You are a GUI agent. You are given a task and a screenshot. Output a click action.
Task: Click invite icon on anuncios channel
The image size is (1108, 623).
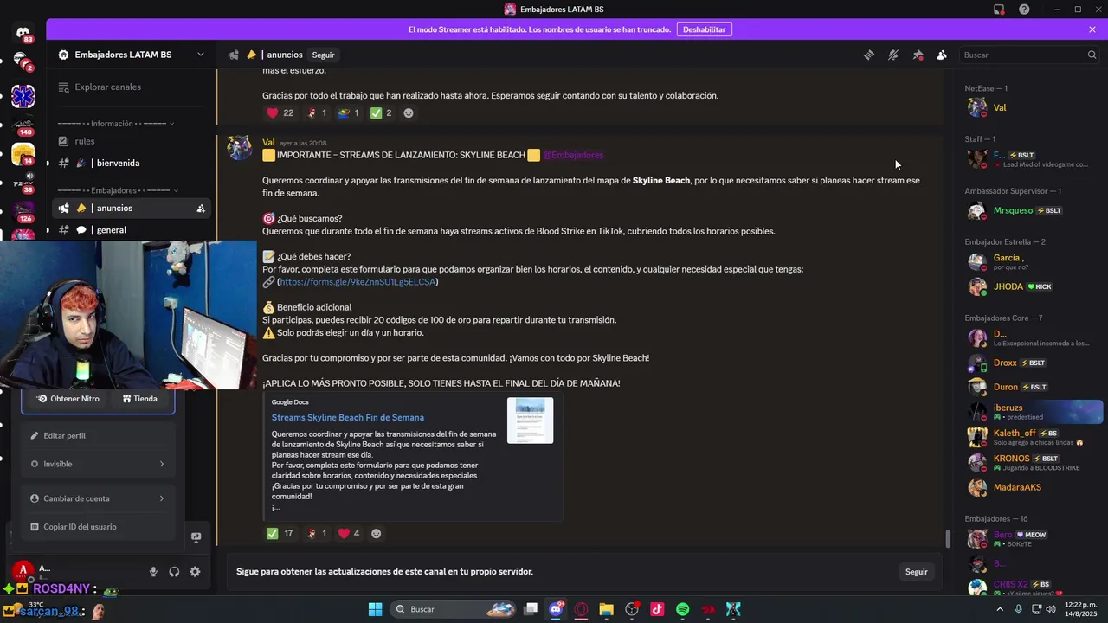click(201, 209)
